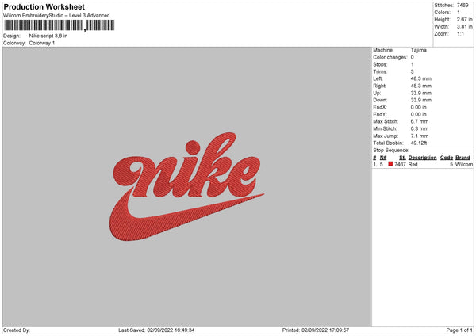476x336 pixels.
Task: Click 'Printed: 02/09/2022 17:09:57' footer
Action: pos(316,330)
